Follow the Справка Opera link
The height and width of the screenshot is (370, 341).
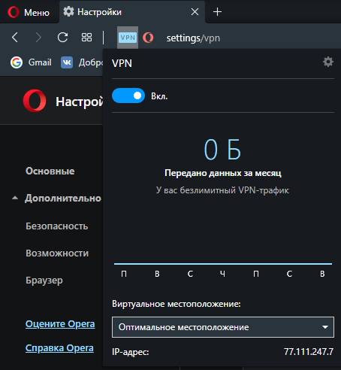tap(59, 348)
